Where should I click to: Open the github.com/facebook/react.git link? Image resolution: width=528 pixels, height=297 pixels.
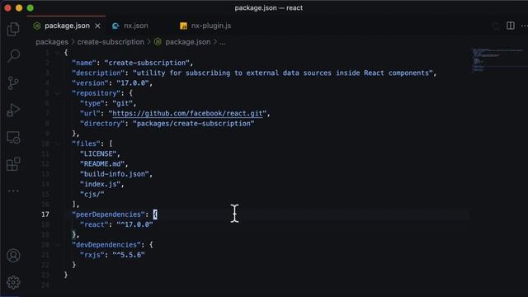coord(187,114)
